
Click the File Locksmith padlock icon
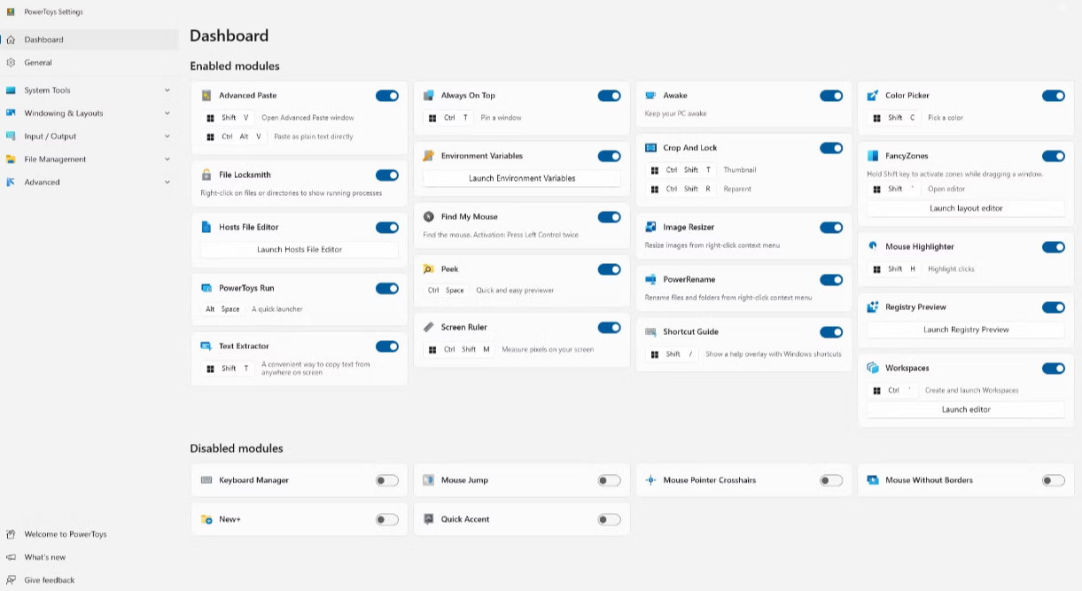[x=206, y=175]
